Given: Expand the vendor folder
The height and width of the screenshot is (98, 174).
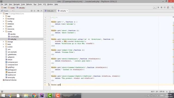Looking at the screenshot, I should click(4, 47).
